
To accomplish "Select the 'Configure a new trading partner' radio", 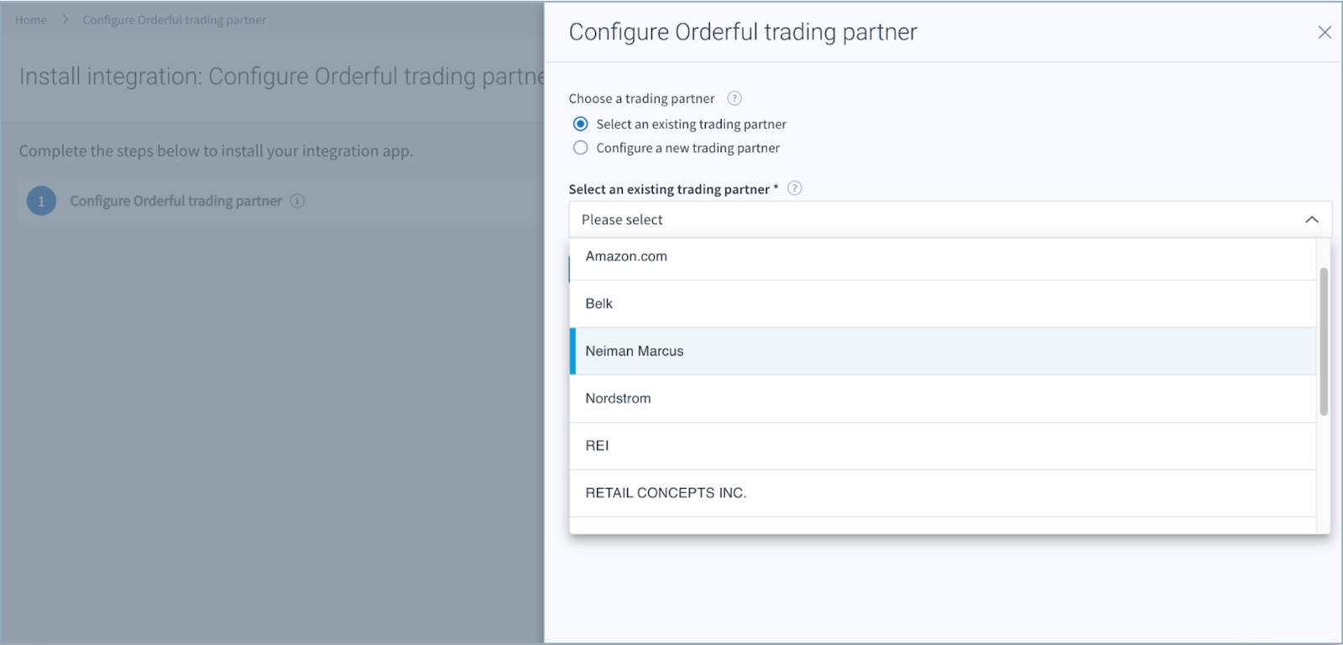I will [580, 148].
